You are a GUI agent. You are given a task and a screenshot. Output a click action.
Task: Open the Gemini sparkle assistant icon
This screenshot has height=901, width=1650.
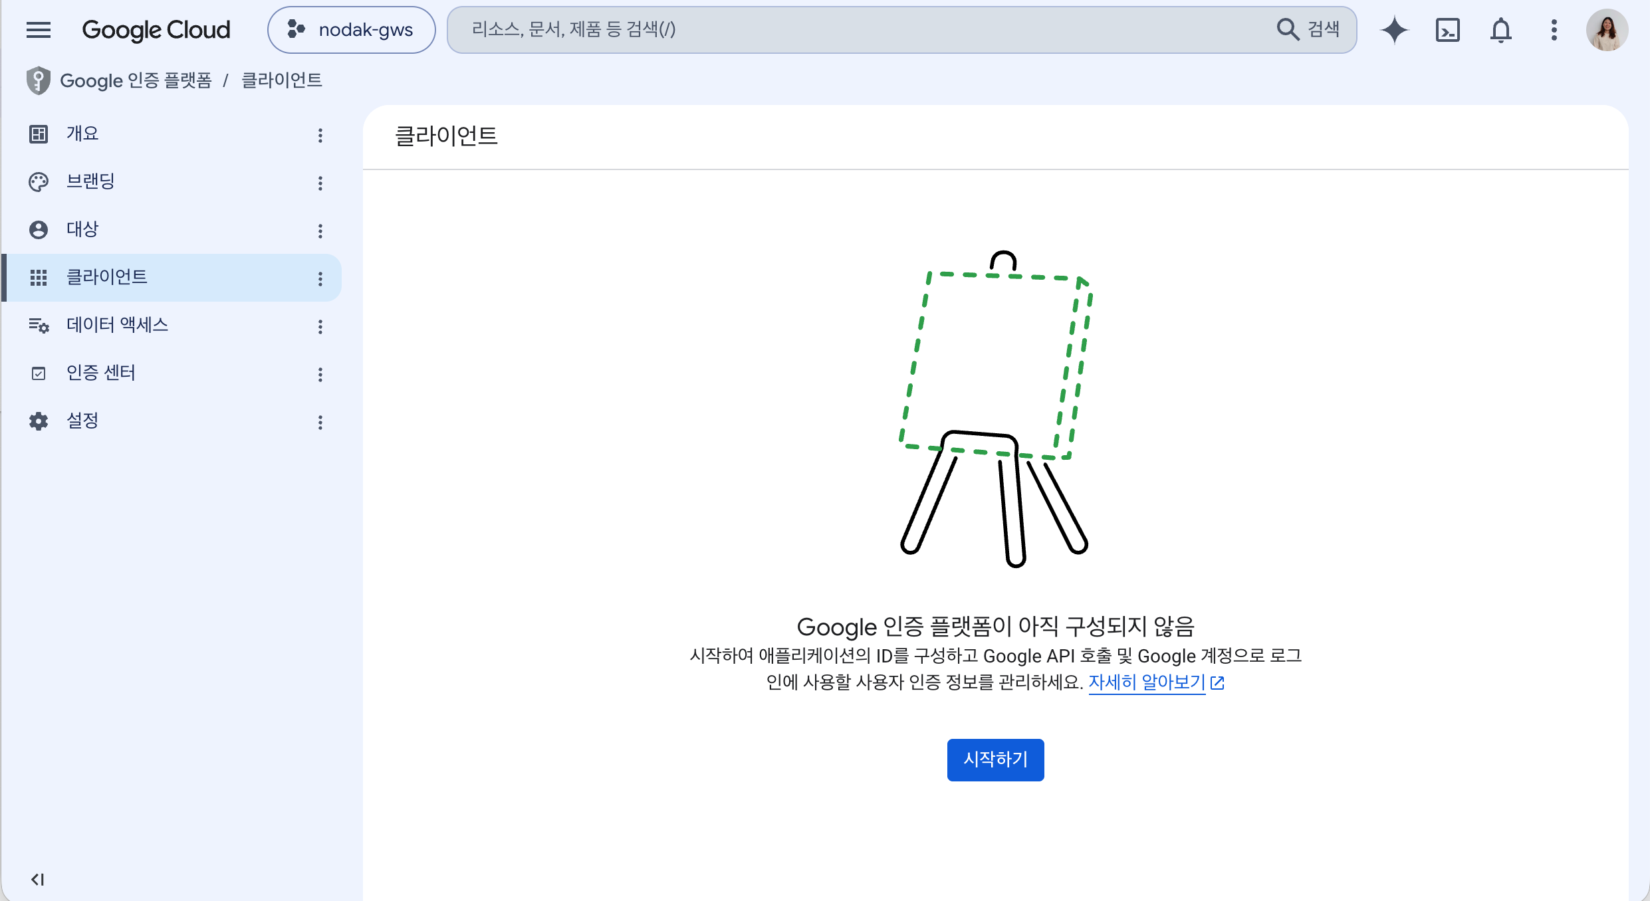pos(1394,30)
